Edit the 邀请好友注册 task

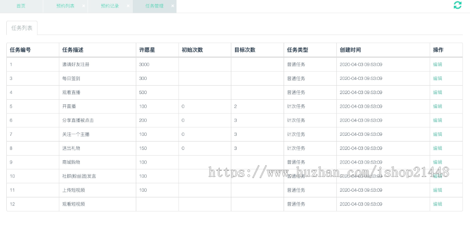(437, 64)
